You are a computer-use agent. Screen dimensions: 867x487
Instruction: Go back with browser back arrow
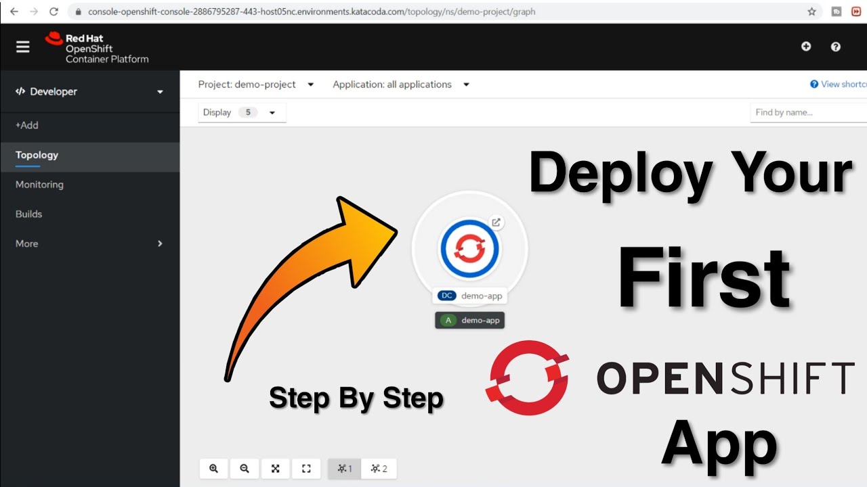pyautogui.click(x=14, y=11)
